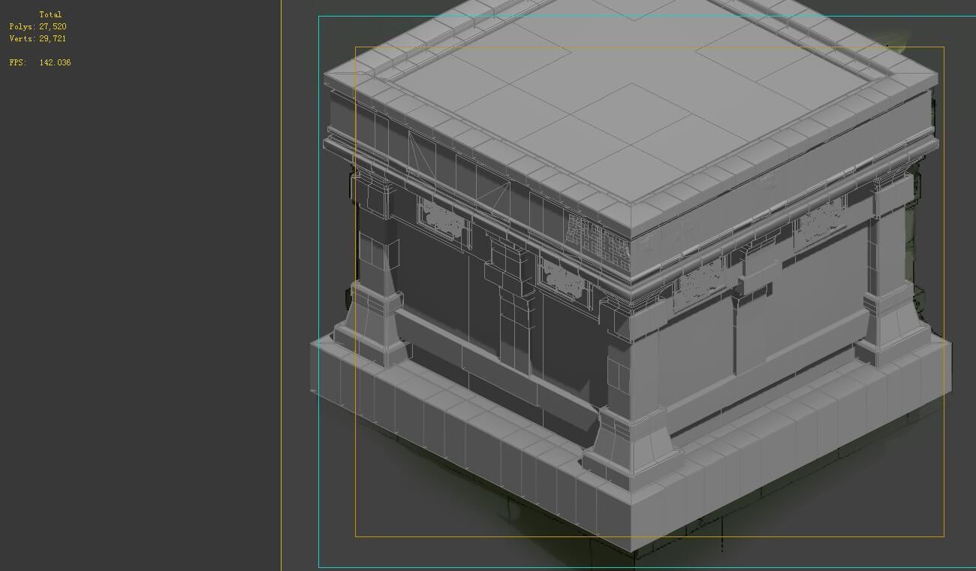This screenshot has width=976, height=571.
Task: Click the FPS value 142.036
Action: (55, 62)
